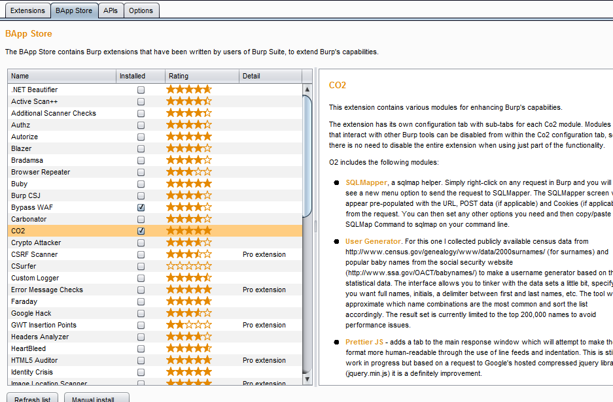613x402 pixels.
Task: Click the Refresh list button
Action: point(33,398)
